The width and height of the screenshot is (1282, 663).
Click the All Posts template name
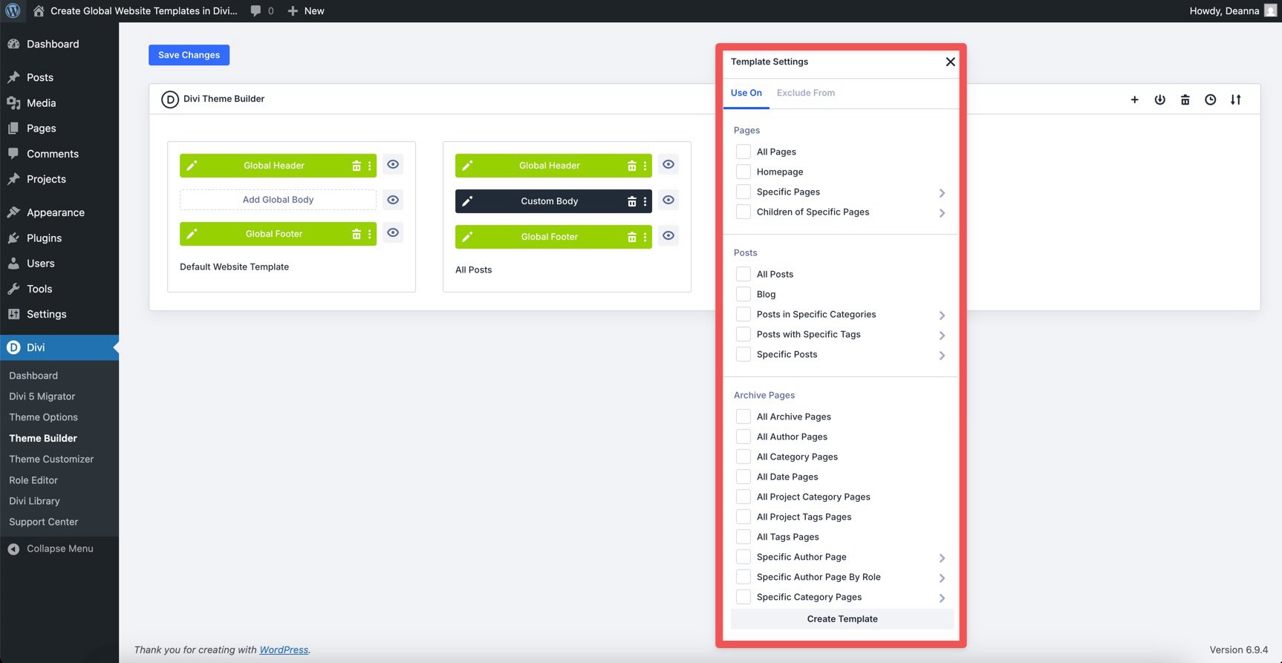pos(474,270)
